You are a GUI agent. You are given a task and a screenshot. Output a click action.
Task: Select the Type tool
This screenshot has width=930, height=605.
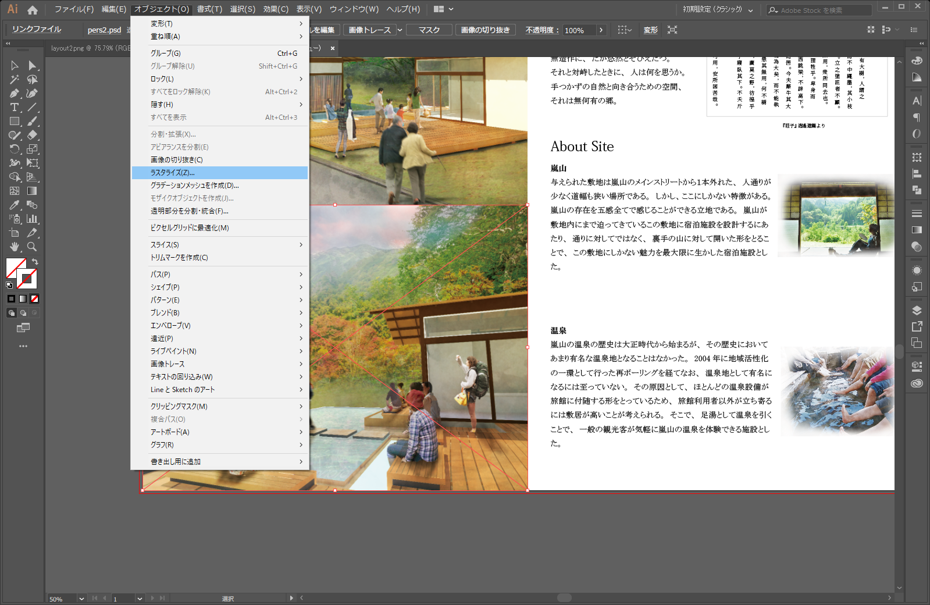15,107
